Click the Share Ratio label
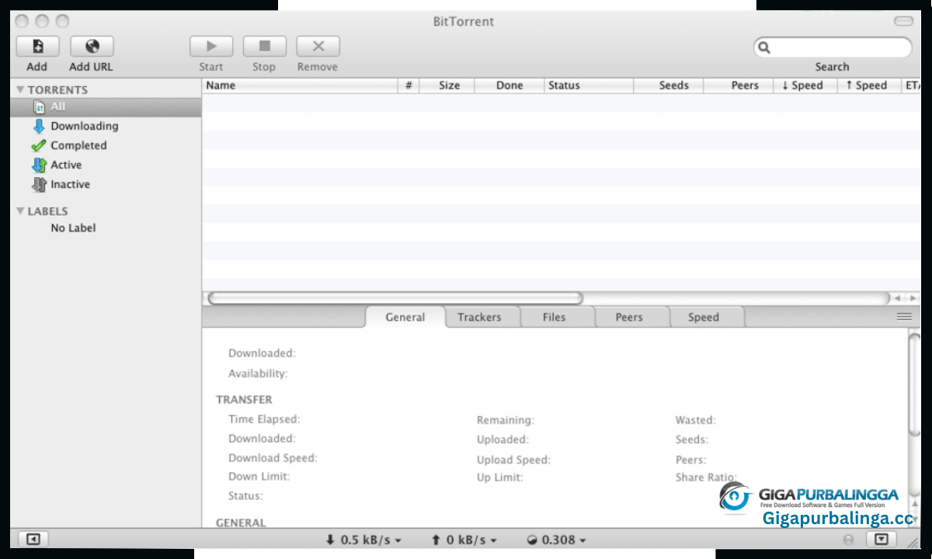The image size is (932, 559). [706, 477]
